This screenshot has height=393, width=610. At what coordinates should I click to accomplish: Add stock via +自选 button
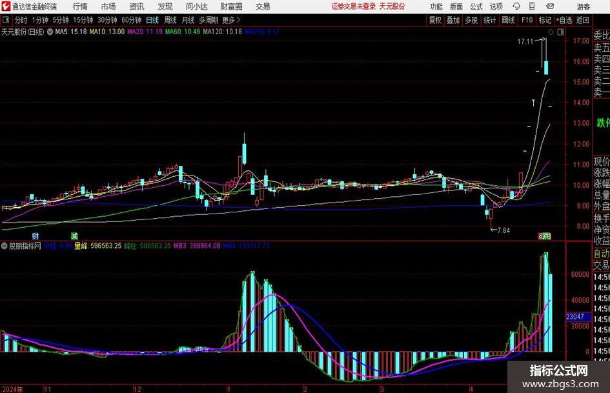564,20
